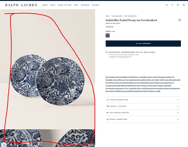Open the shopping bag icon
Screen dimensions: 188x147
pyautogui.click(x=184, y=5)
